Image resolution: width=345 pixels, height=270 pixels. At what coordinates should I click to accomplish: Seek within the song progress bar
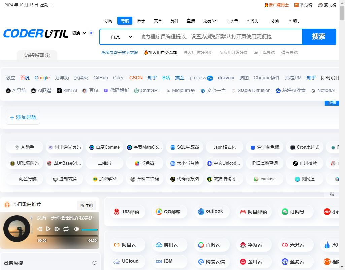tap(67, 236)
